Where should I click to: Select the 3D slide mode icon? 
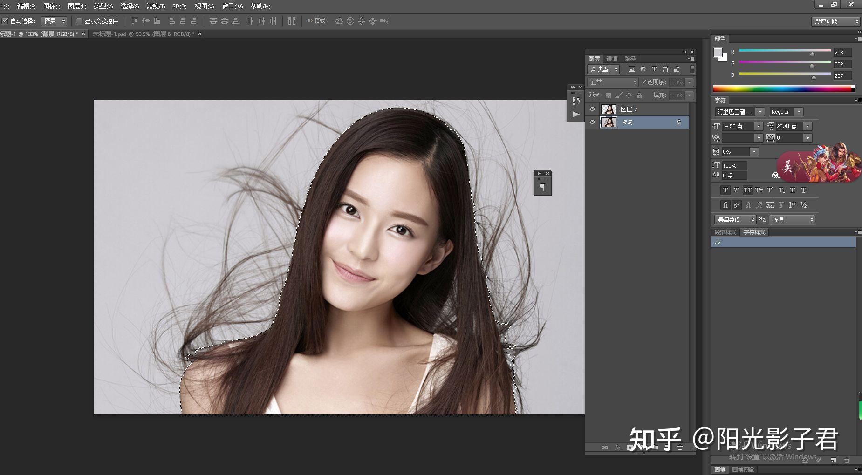pos(373,21)
